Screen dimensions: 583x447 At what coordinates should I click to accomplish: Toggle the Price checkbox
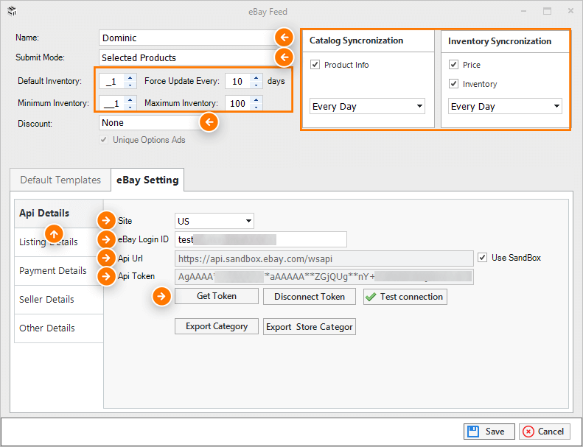click(x=453, y=65)
